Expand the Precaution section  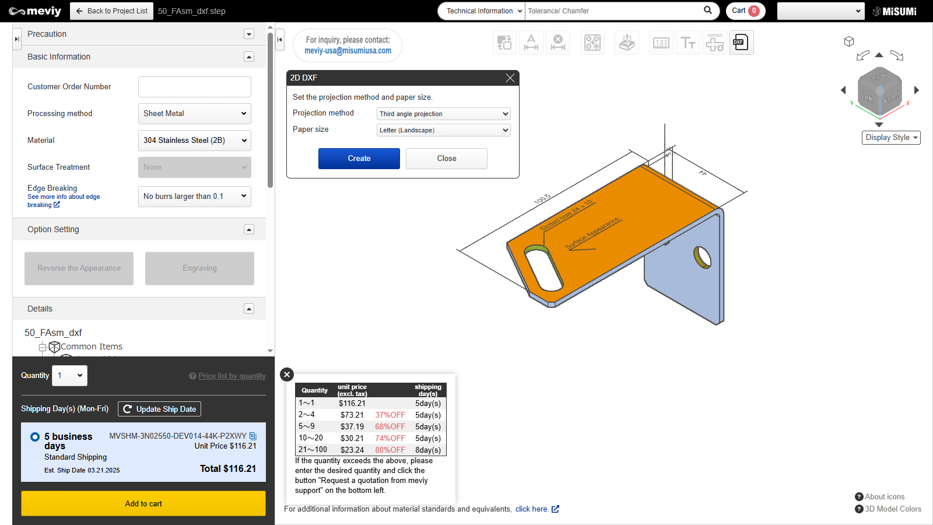(249, 34)
